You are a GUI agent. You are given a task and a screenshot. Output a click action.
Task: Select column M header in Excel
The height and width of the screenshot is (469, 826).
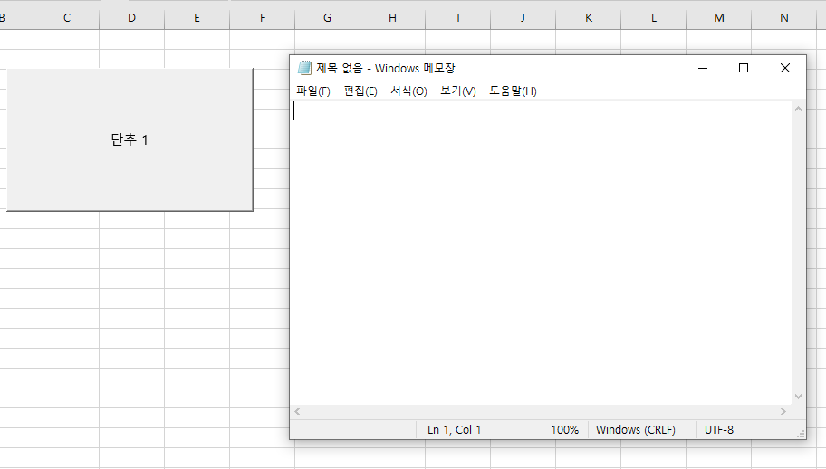719,18
